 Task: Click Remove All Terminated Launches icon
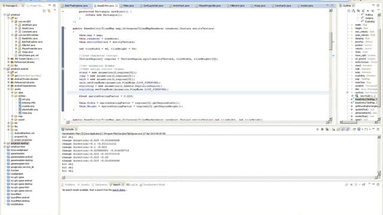coord(327,129)
